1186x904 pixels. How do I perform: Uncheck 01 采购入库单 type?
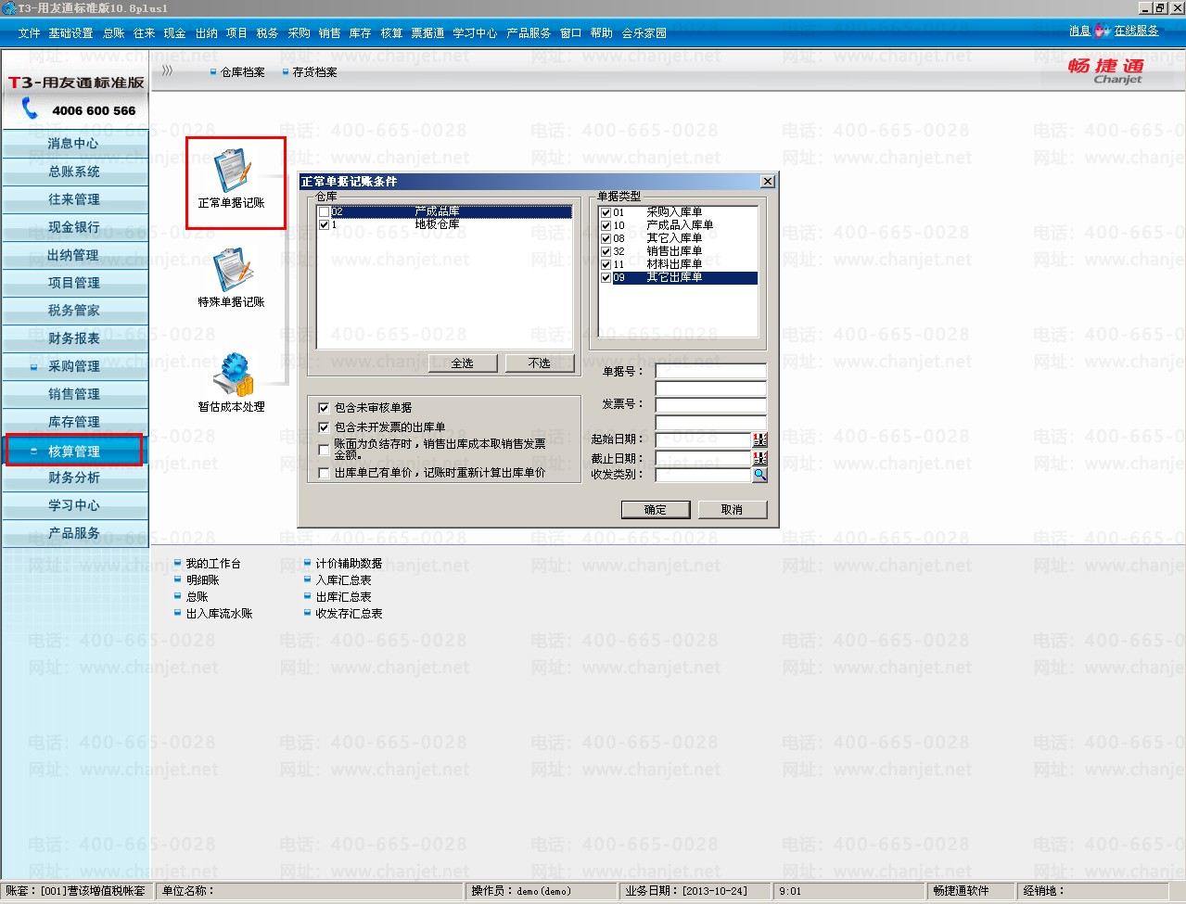click(x=606, y=212)
